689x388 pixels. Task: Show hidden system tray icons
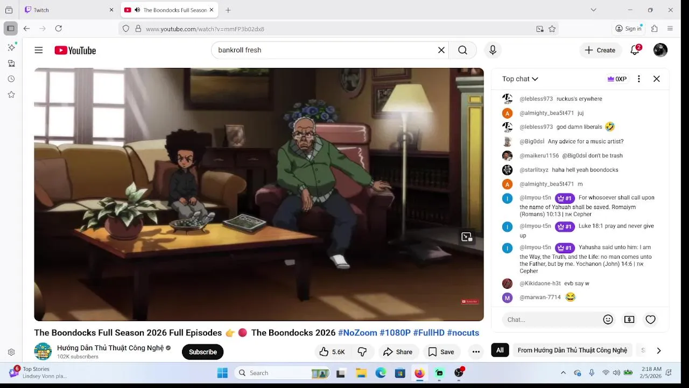pos(563,373)
